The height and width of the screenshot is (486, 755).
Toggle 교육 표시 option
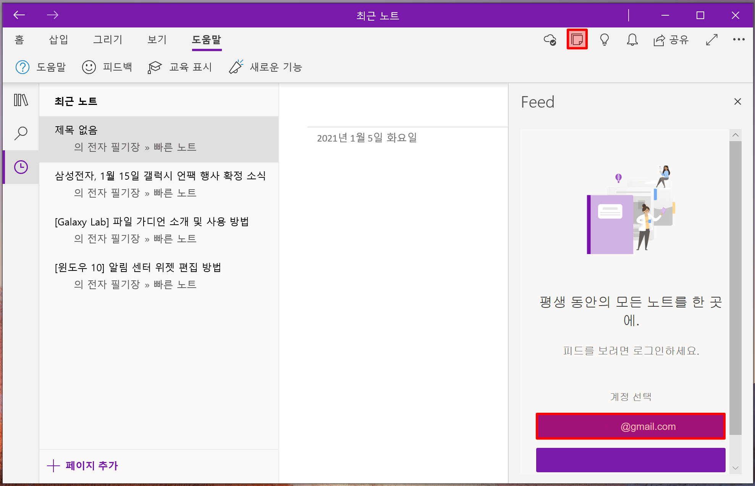pyautogui.click(x=180, y=67)
